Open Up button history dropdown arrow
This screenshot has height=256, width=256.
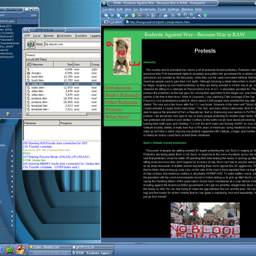[121, 17]
